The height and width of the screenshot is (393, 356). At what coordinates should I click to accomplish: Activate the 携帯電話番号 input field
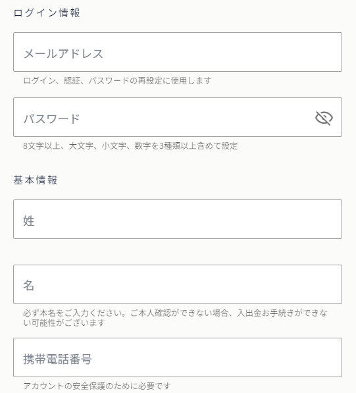pyautogui.click(x=178, y=357)
